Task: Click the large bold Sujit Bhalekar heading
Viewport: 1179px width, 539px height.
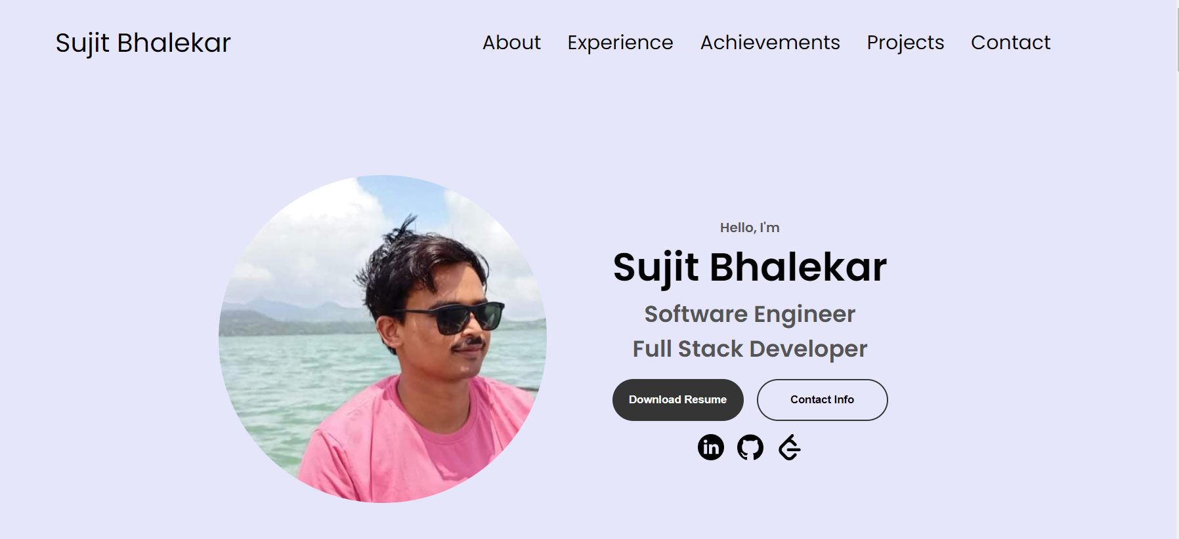Action: pyautogui.click(x=750, y=268)
